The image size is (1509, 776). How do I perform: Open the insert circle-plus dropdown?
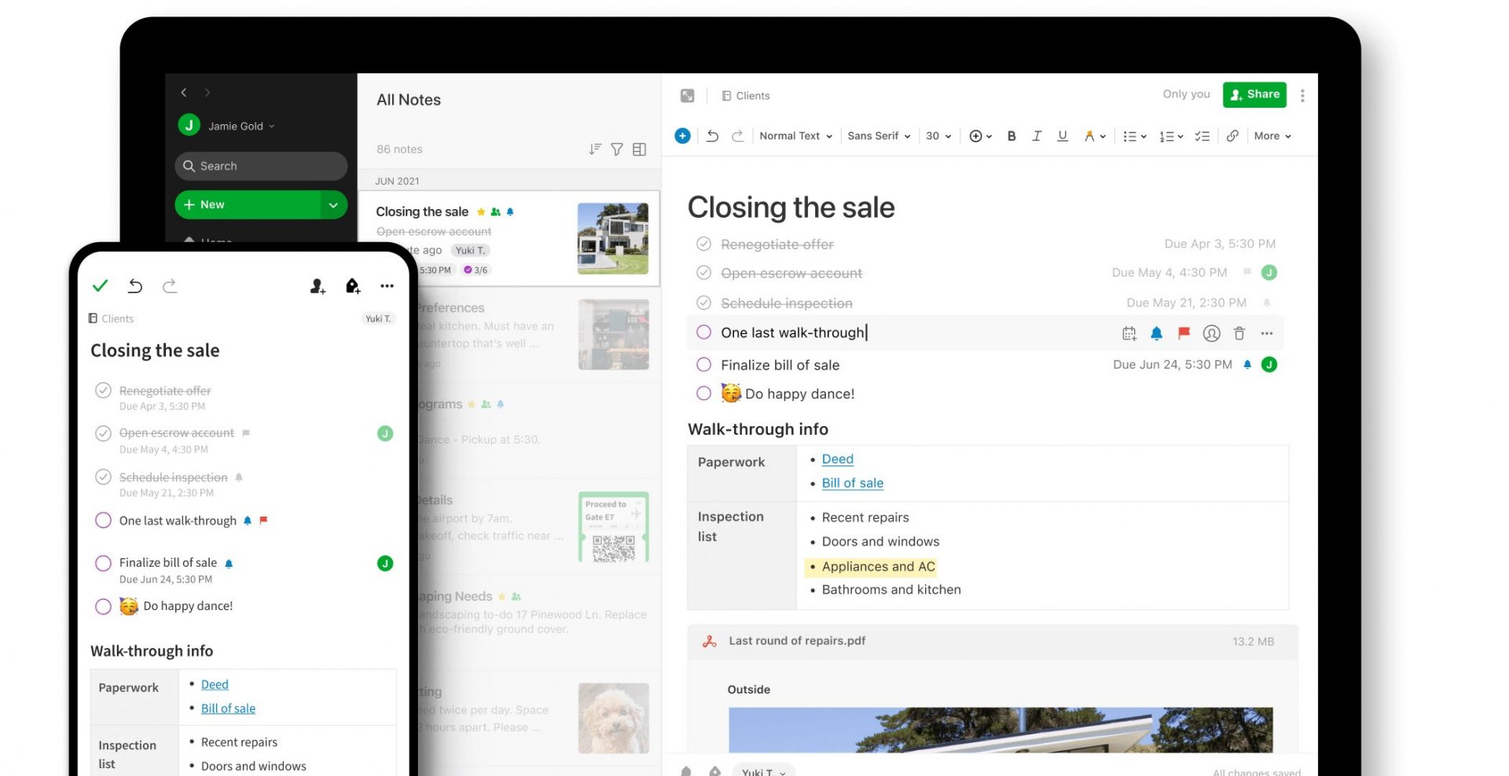(980, 136)
